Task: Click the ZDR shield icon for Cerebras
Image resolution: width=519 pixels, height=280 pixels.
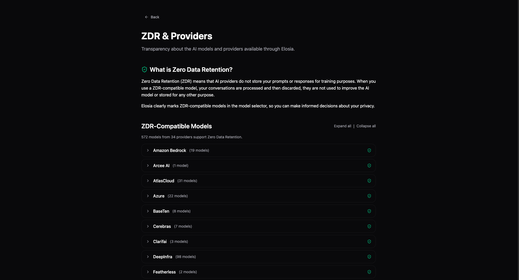Action: point(369,226)
